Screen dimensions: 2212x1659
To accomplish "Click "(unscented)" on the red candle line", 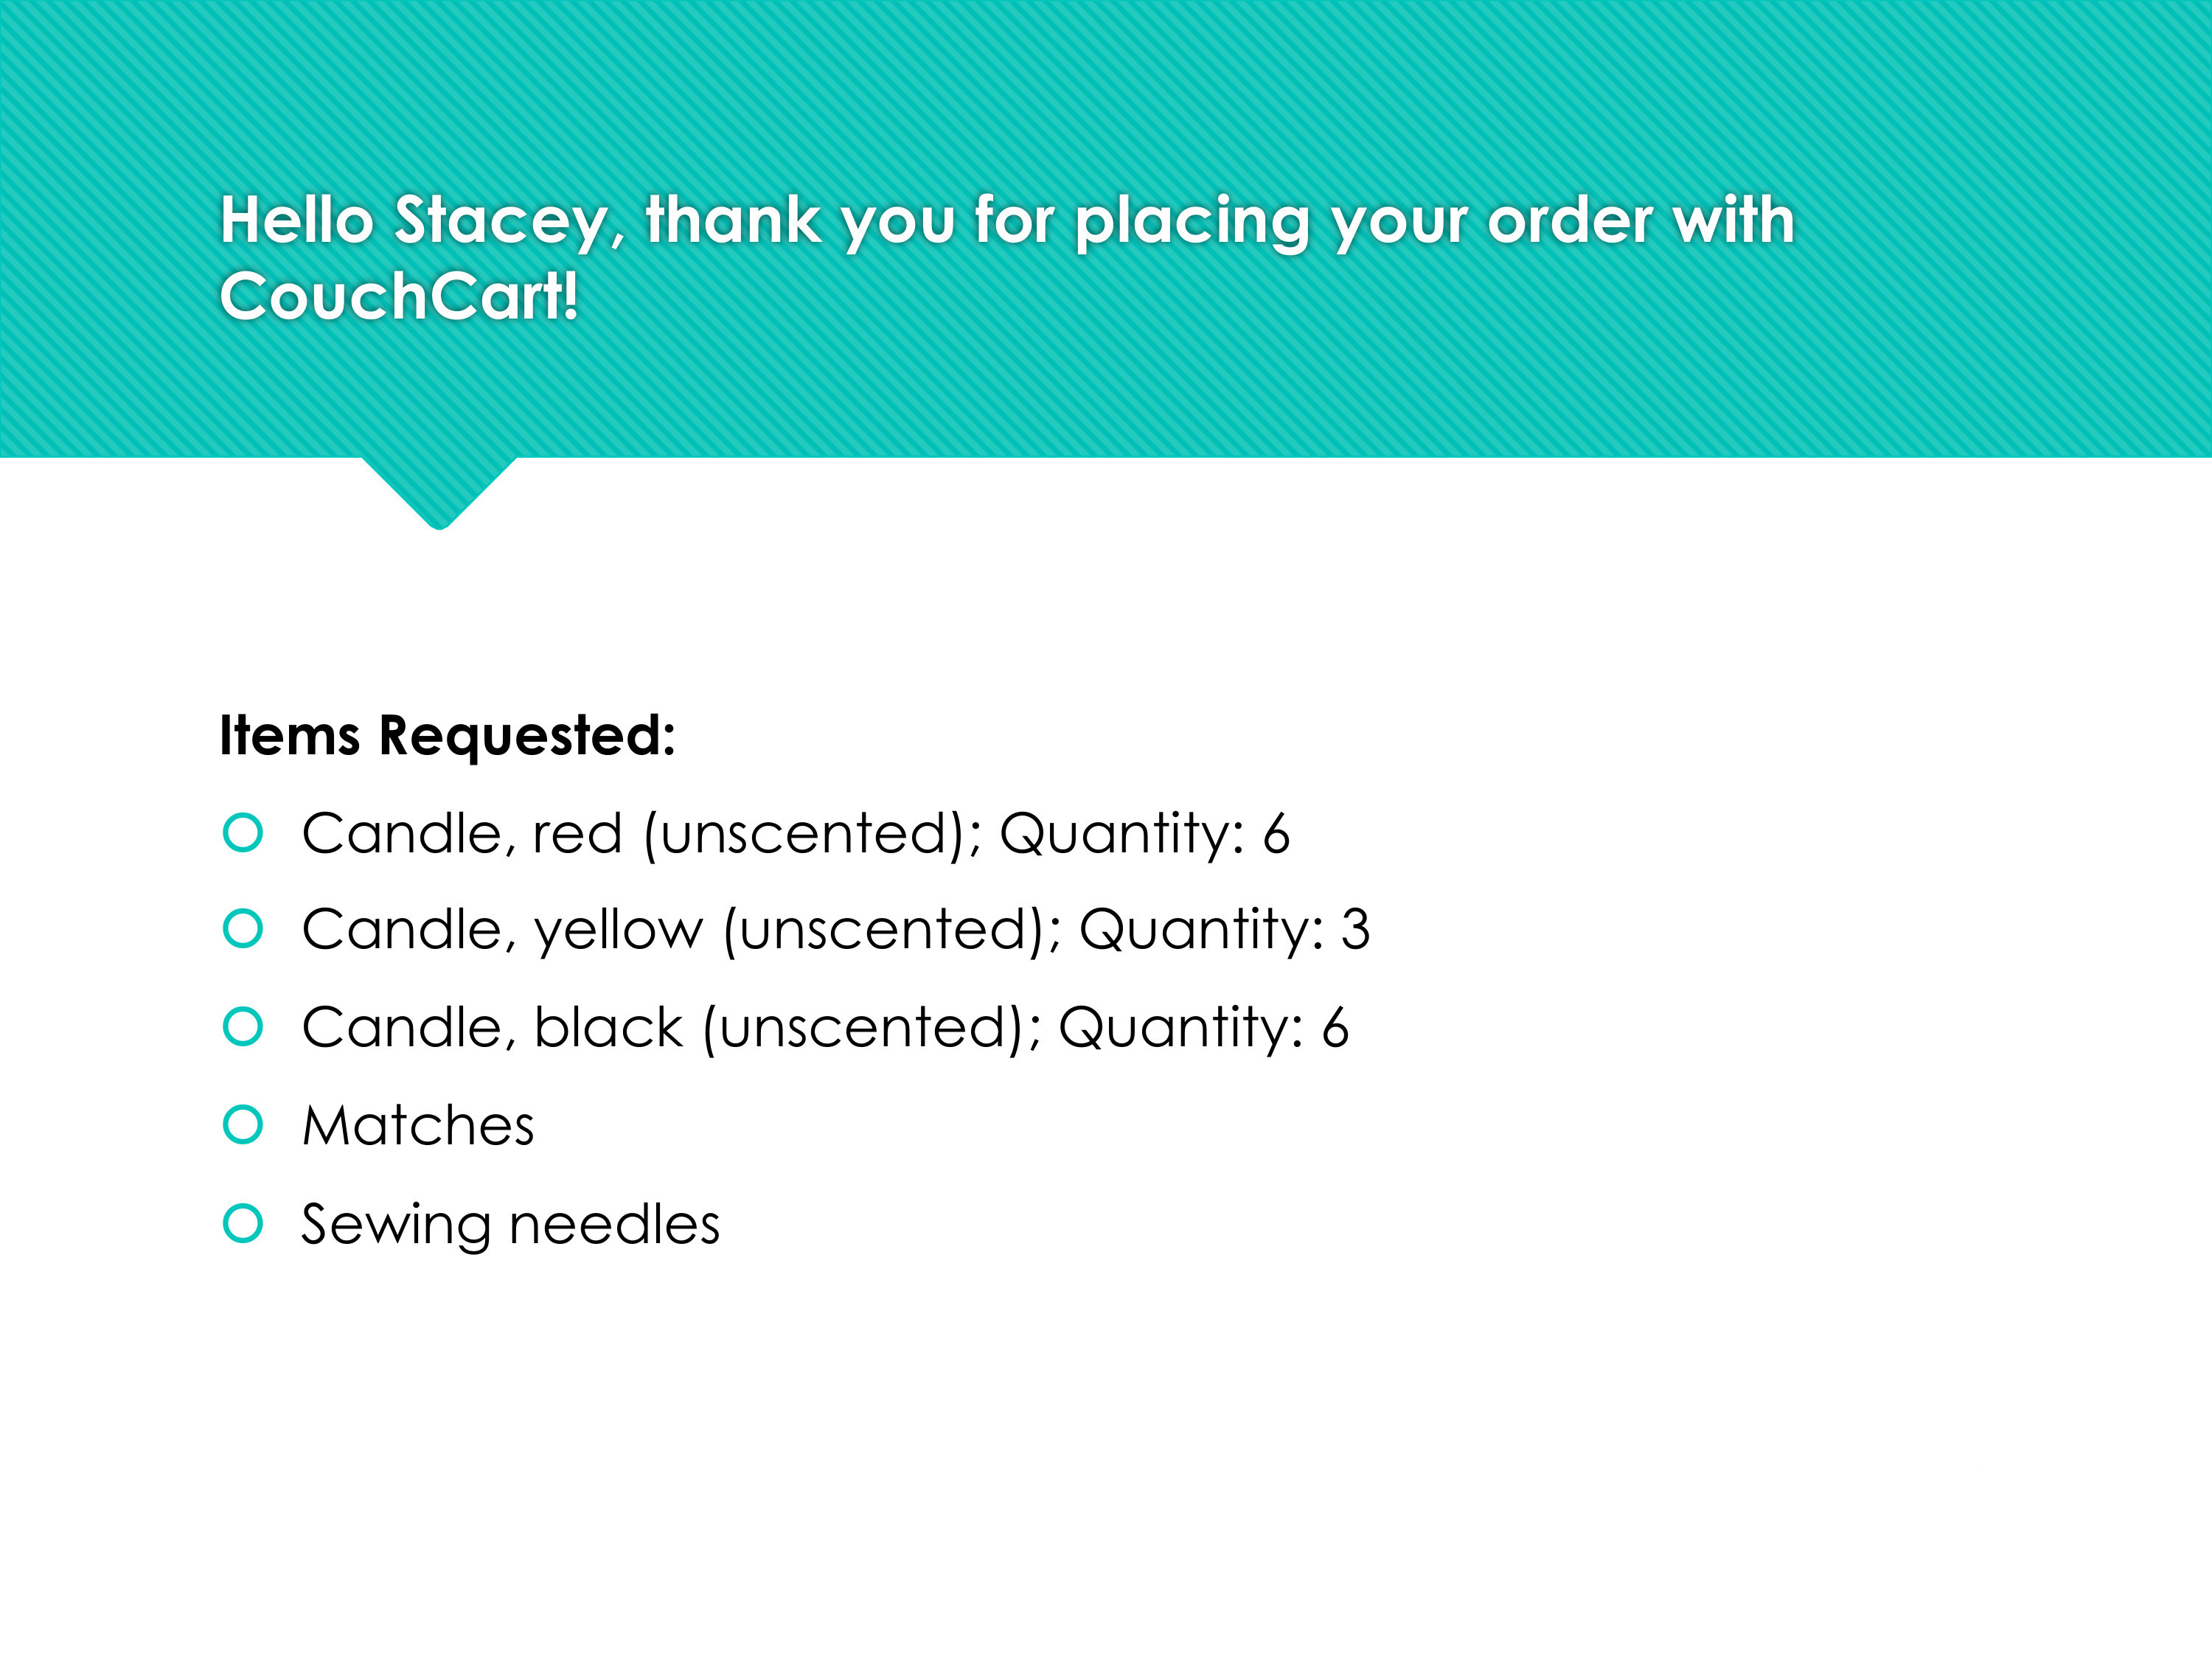I will (x=805, y=834).
